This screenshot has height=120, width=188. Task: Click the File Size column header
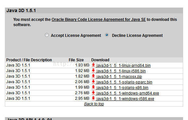click(x=76, y=60)
